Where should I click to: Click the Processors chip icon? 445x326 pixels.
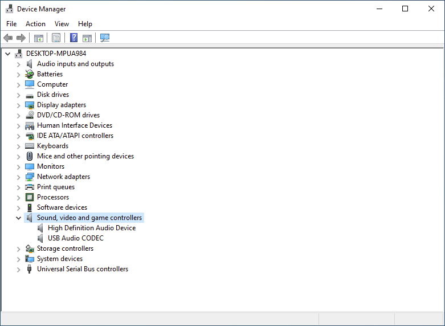[30, 197]
